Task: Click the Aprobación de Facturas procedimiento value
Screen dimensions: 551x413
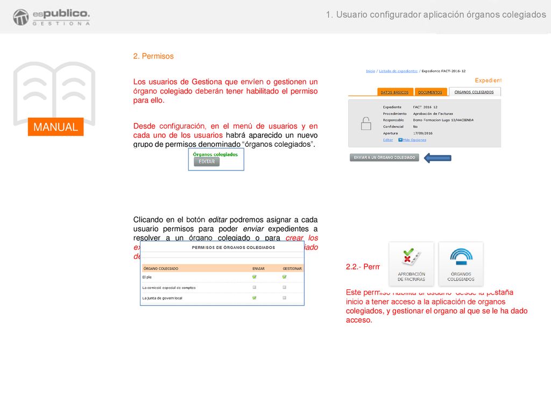Action: tap(433, 114)
